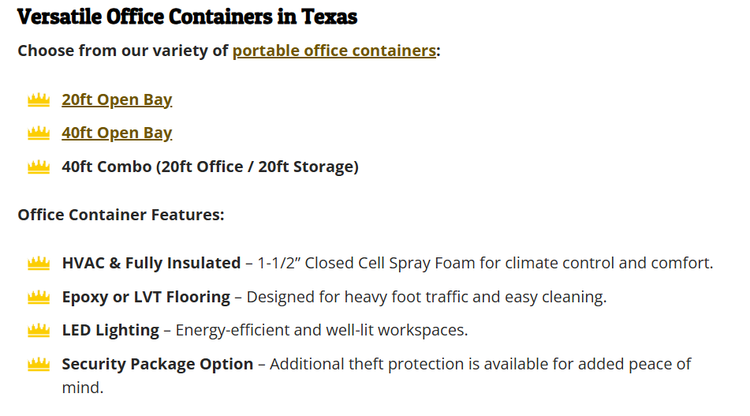Click the 40ft Combo list item text

[210, 167]
